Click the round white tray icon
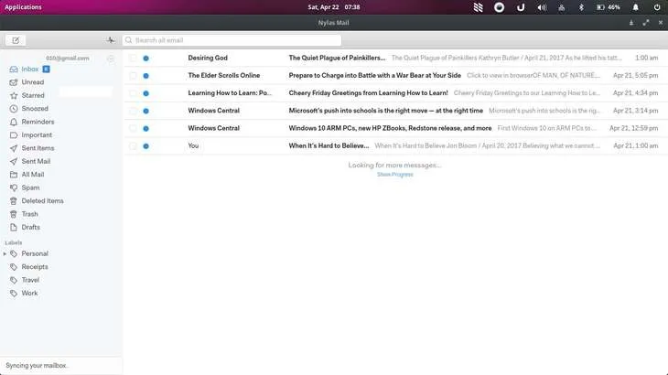 499,7
